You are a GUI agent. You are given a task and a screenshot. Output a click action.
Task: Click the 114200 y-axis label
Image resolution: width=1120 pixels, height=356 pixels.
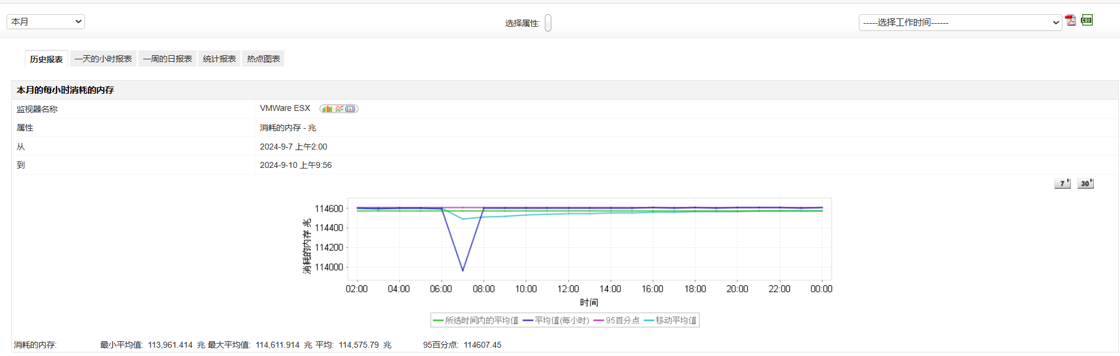tap(329, 247)
